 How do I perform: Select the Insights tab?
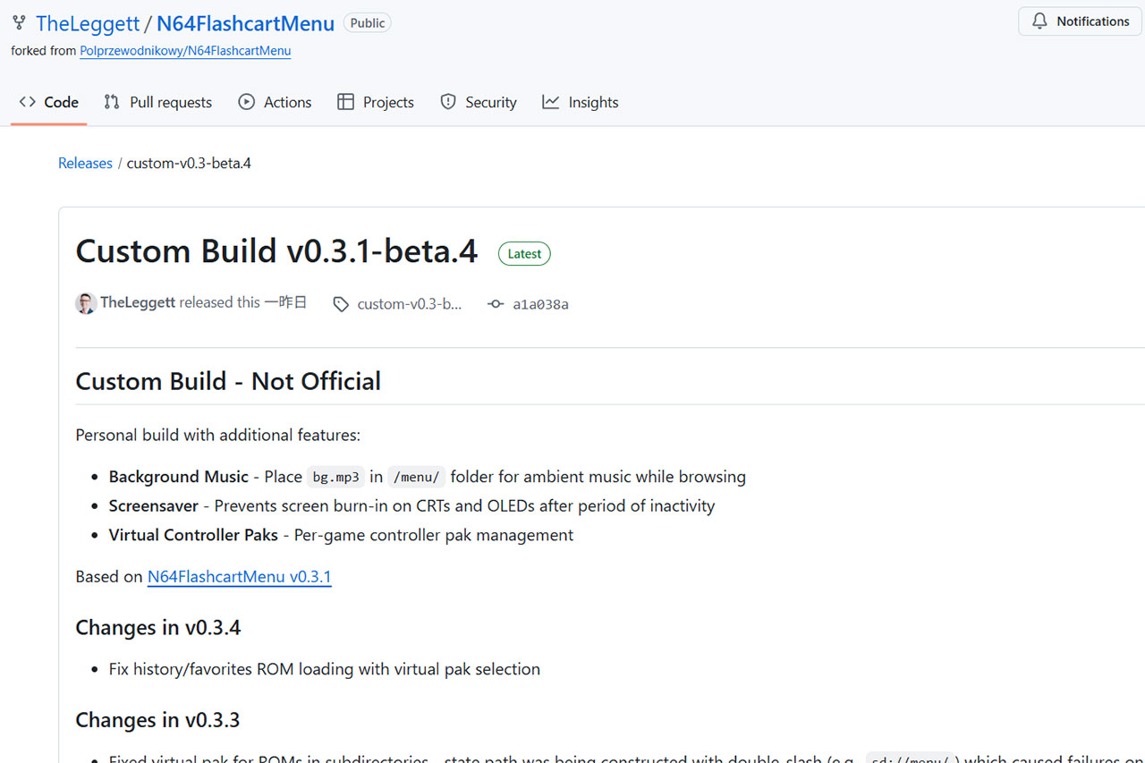coord(593,101)
